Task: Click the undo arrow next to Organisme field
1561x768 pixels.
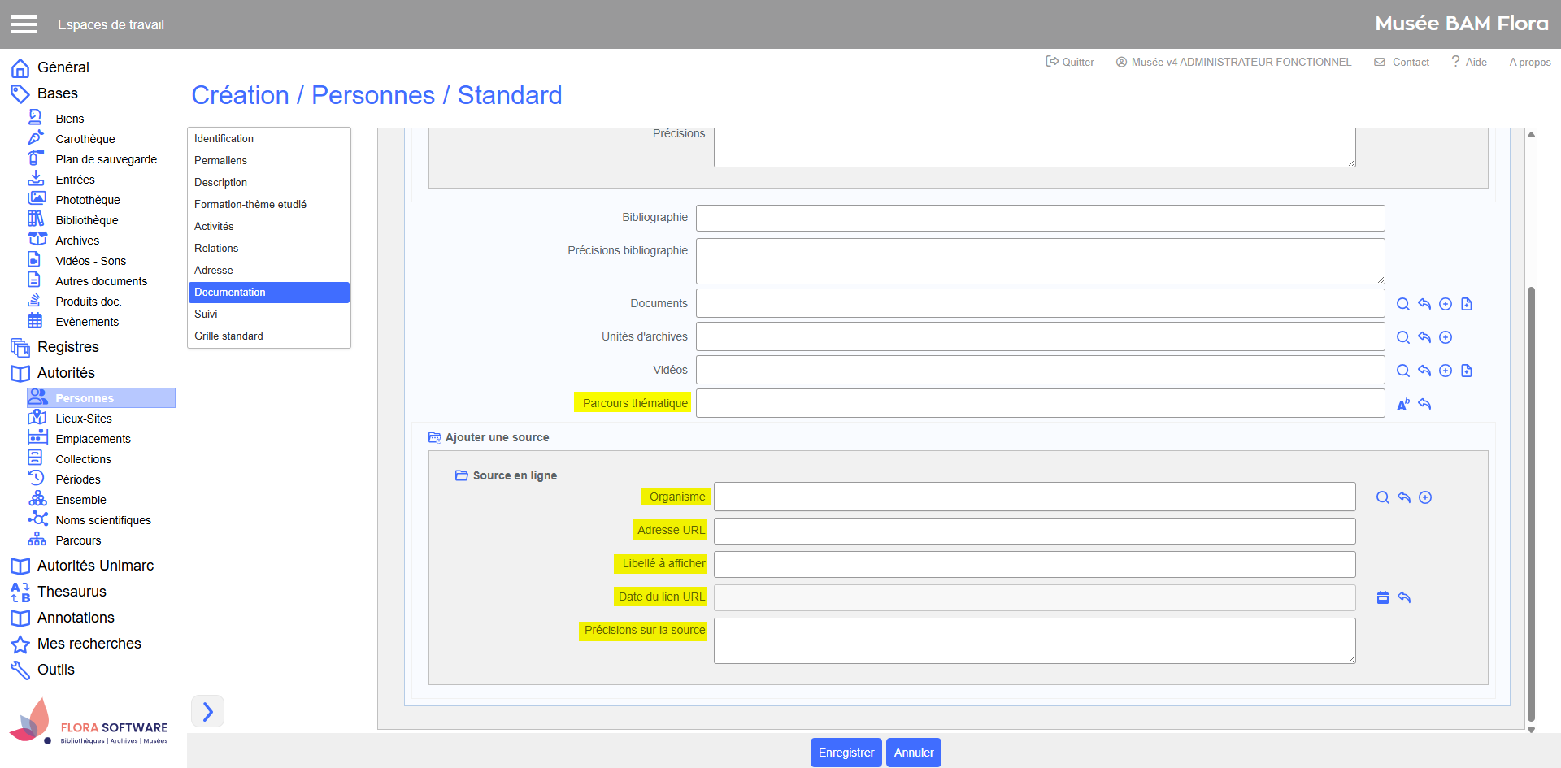Action: (1403, 497)
